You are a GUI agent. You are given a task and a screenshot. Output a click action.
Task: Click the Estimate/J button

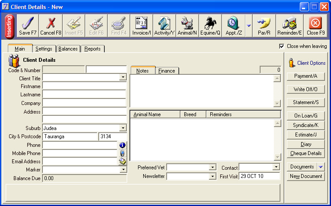point(305,135)
